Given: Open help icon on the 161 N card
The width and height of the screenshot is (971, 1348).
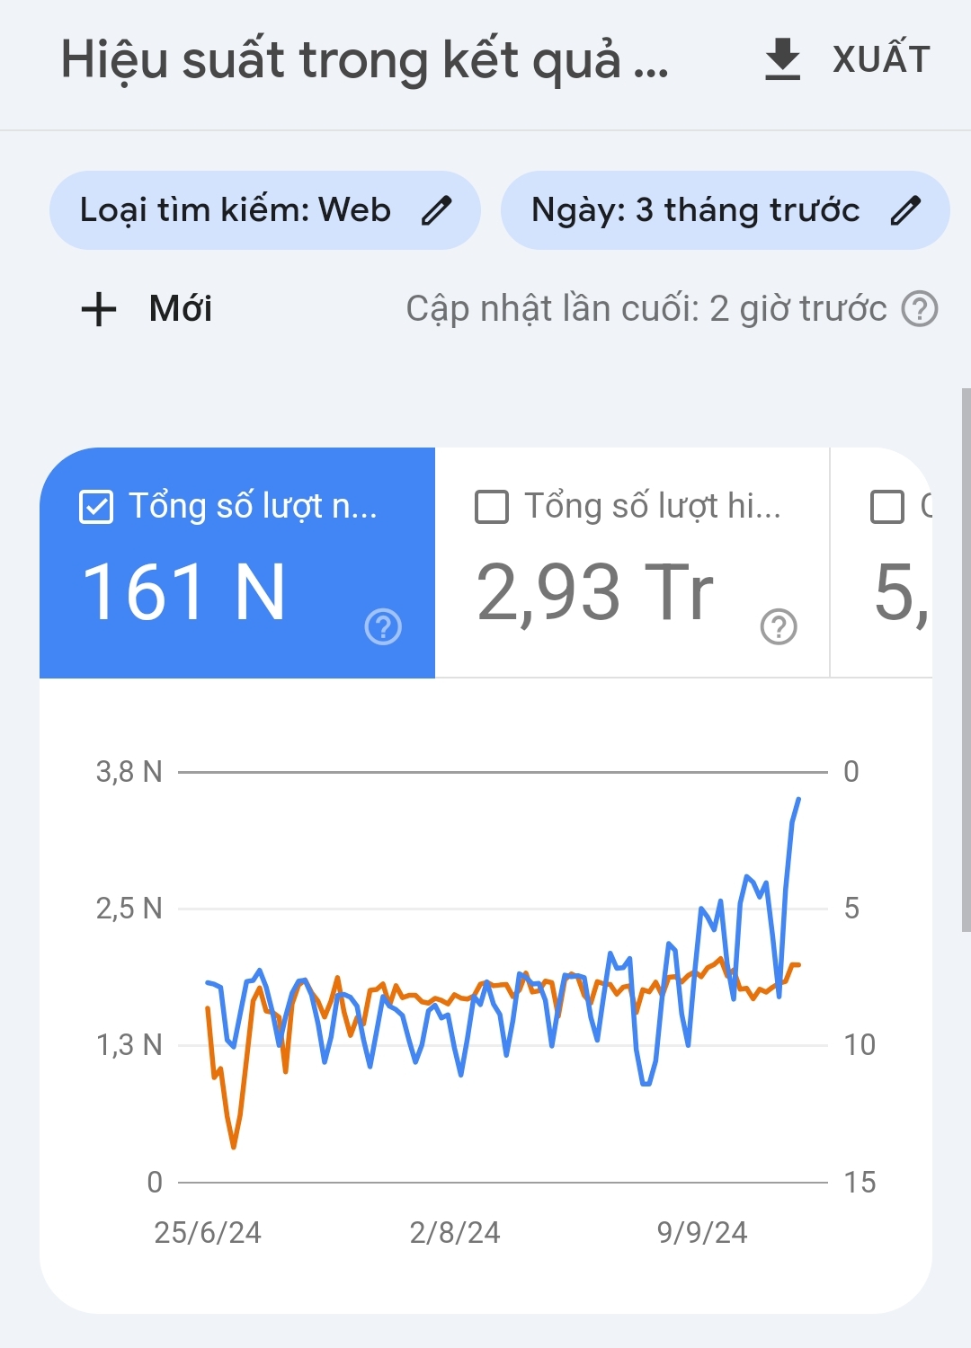Looking at the screenshot, I should point(383,626).
